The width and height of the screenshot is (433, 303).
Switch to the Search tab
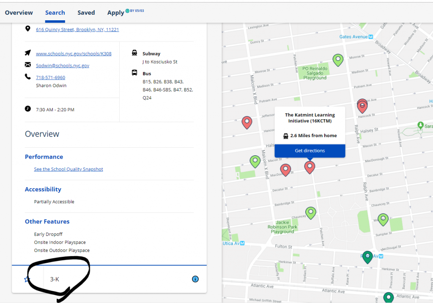pos(55,13)
